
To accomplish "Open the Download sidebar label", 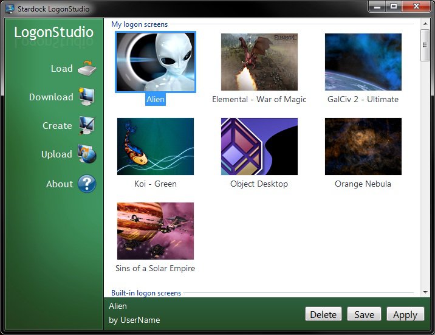I will point(51,97).
